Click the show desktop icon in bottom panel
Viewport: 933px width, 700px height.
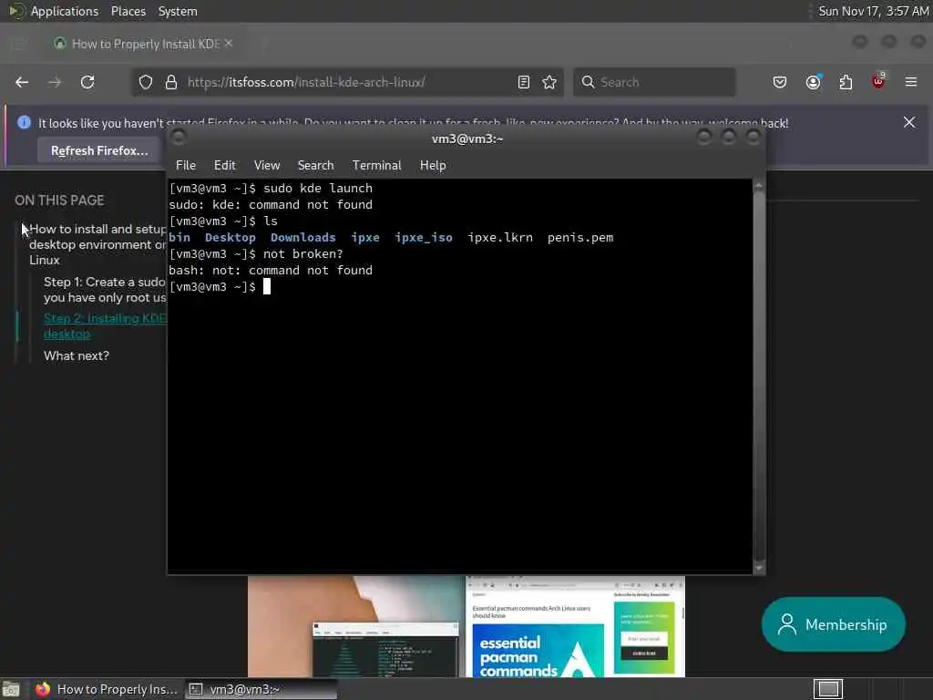(11, 689)
